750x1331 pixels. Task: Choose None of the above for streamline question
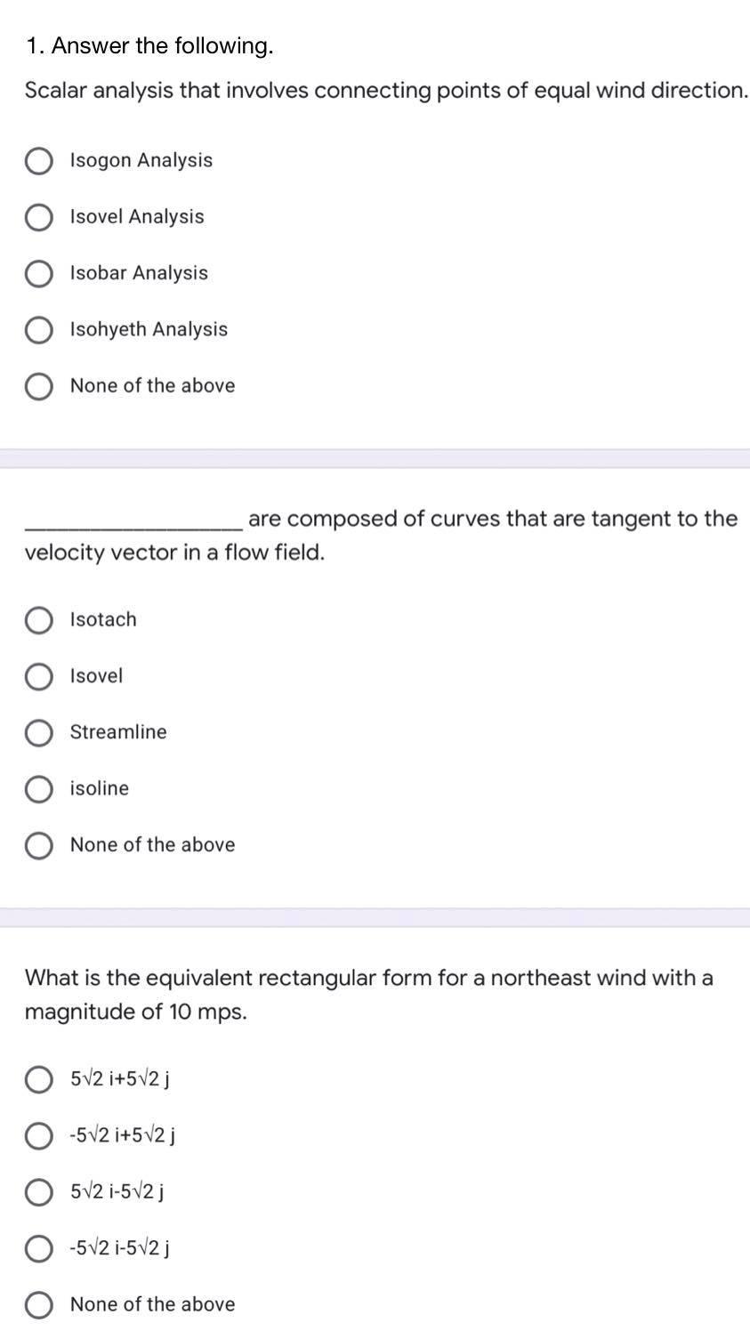39,845
